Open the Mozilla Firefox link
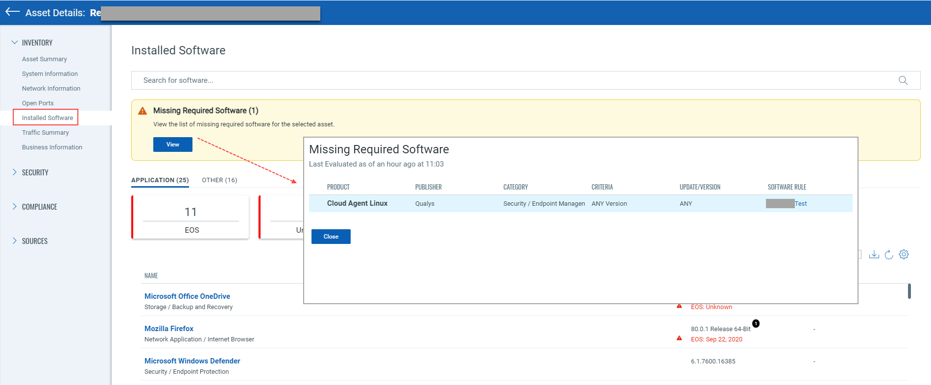The image size is (931, 385). pos(169,329)
